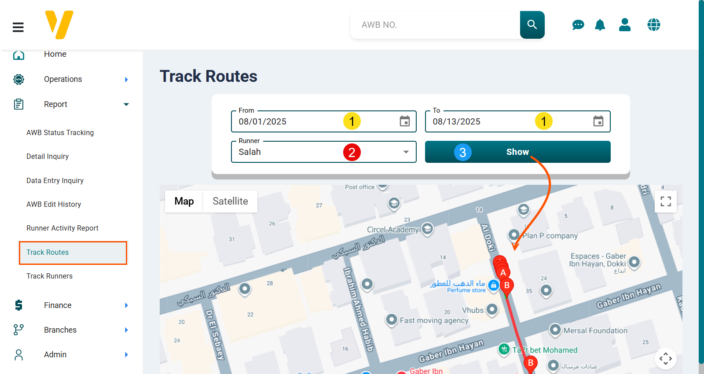
Task: Open the From date calendar picker
Action: tap(405, 121)
